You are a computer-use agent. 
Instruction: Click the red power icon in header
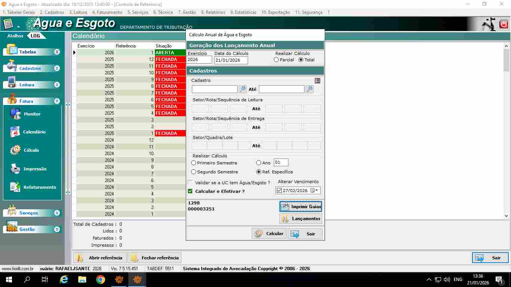click(x=504, y=24)
